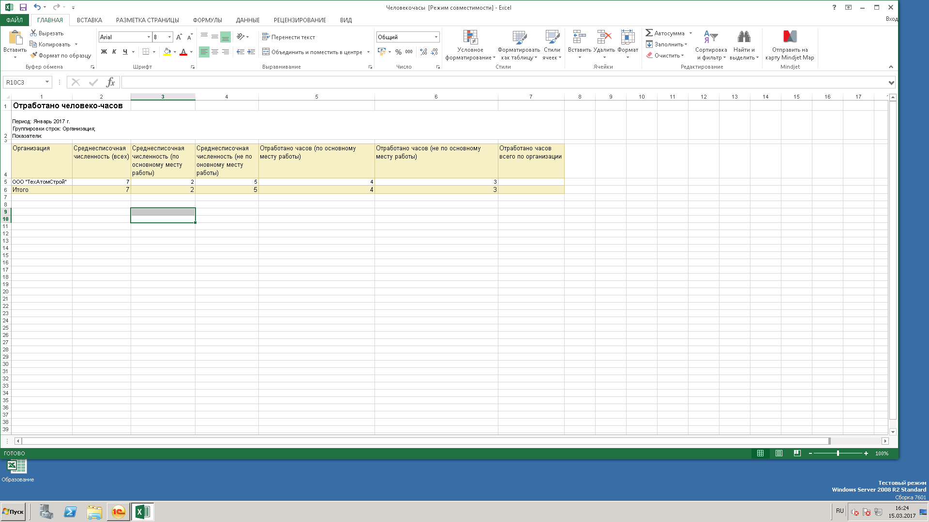Click the Percent Style icon
Viewport: 929px width, 522px height.
coord(398,52)
